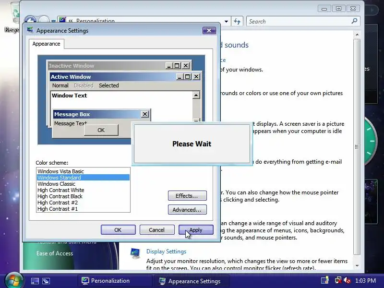Click the Forward navigation arrow
Viewport: 384px width, 288px height.
point(44,19)
